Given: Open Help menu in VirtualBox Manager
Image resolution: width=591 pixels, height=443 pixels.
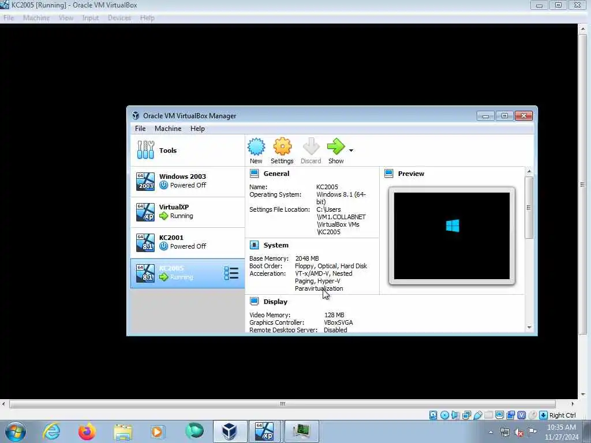Looking at the screenshot, I should (x=197, y=129).
